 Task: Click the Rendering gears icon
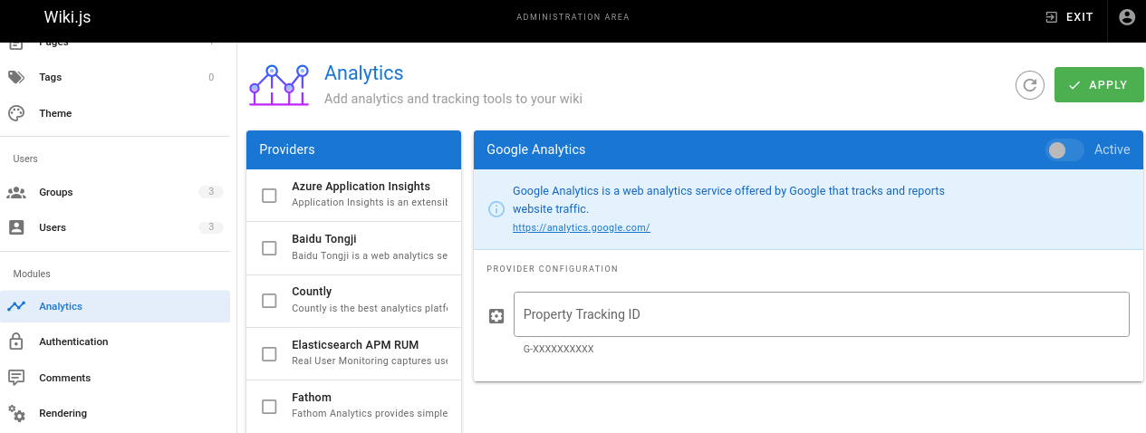[16, 413]
